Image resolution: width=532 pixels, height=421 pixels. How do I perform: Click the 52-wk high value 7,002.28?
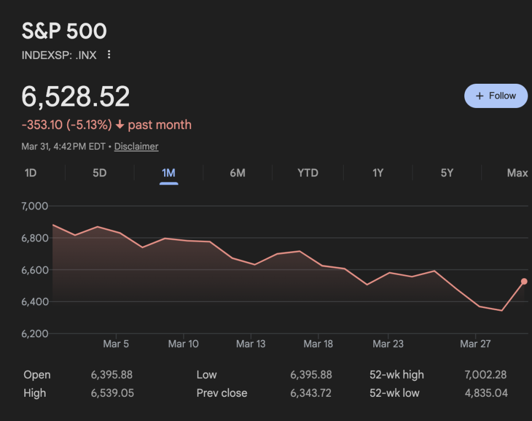click(485, 375)
